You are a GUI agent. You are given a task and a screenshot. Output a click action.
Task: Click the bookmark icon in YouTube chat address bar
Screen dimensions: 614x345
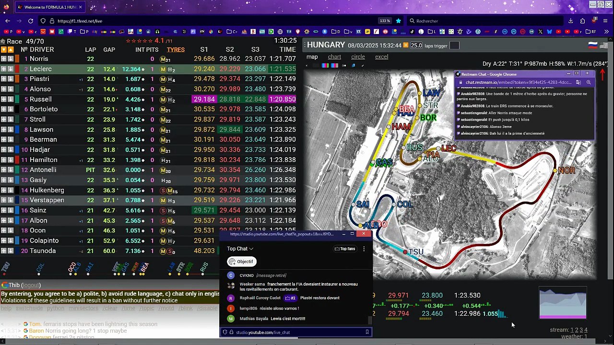[x=367, y=332]
